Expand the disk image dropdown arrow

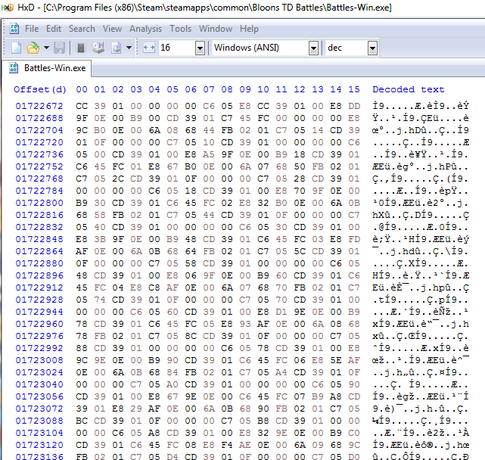pyautogui.click(x=129, y=48)
